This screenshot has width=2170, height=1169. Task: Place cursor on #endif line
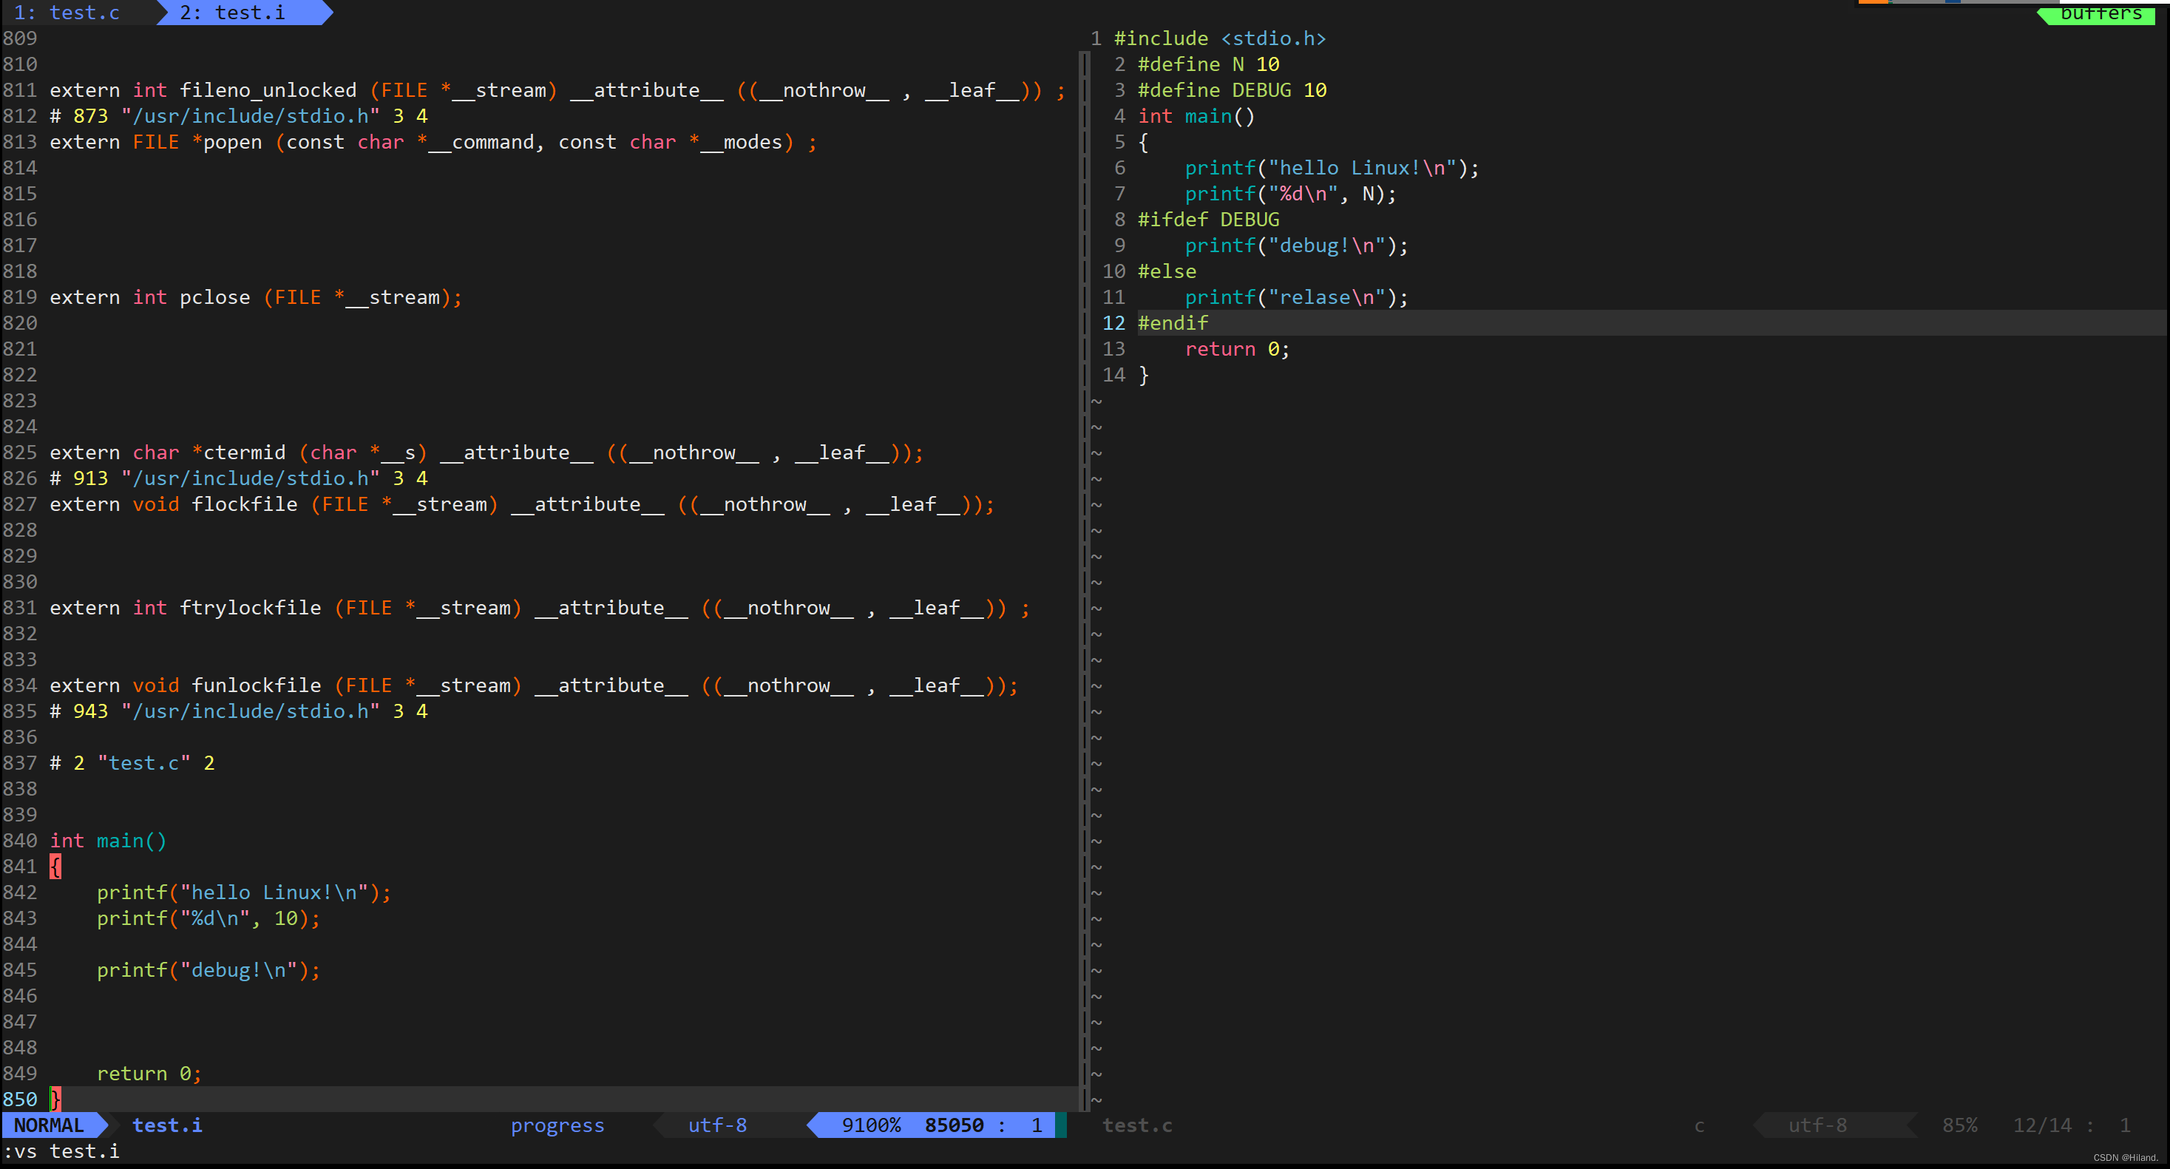pyautogui.click(x=1172, y=323)
